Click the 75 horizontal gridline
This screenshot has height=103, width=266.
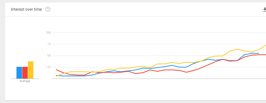coord(159,44)
